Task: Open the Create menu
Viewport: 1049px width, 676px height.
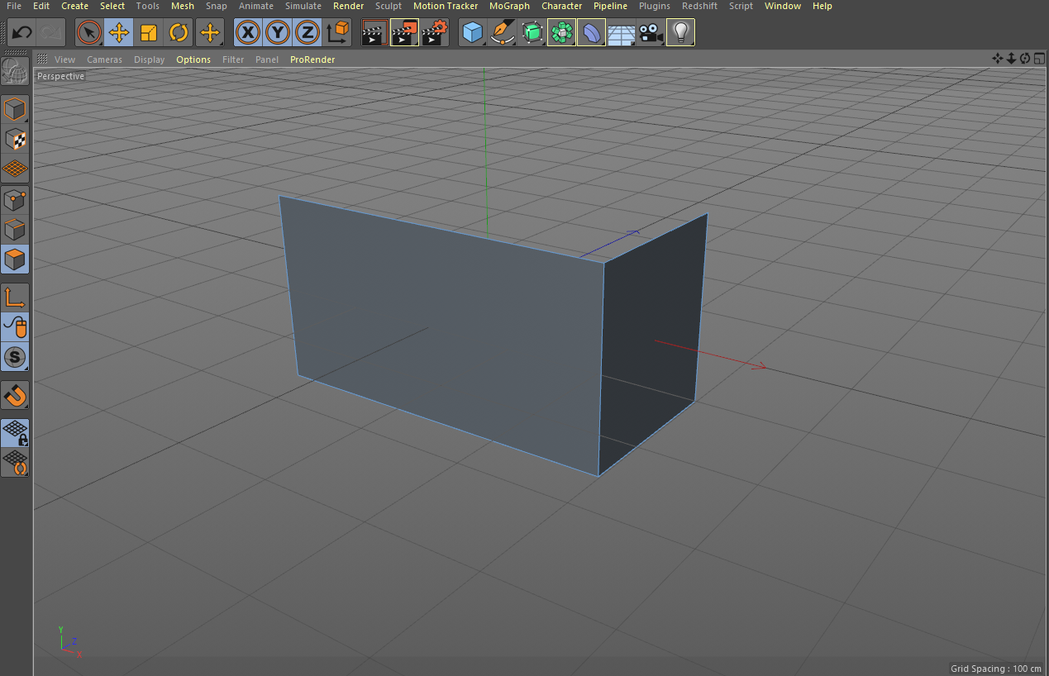Action: pyautogui.click(x=74, y=6)
